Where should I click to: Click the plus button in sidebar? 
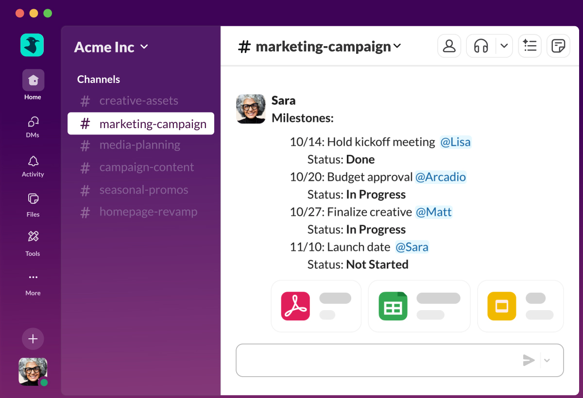point(33,339)
